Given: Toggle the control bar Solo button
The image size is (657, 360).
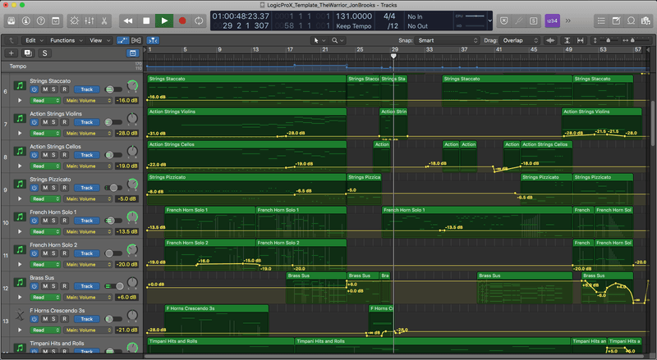Looking at the screenshot, I should pyautogui.click(x=533, y=21).
